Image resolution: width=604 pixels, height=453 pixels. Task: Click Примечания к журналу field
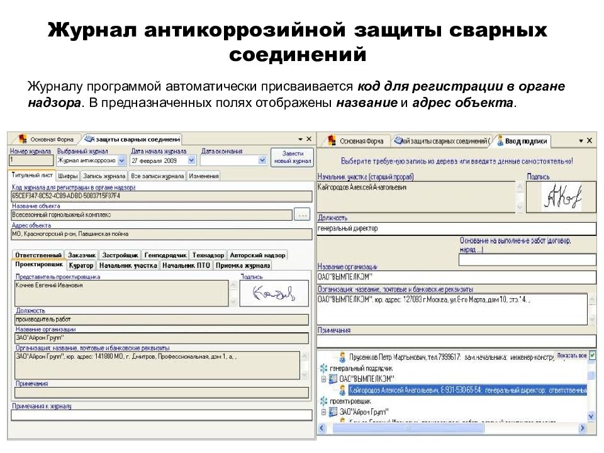coord(162,415)
